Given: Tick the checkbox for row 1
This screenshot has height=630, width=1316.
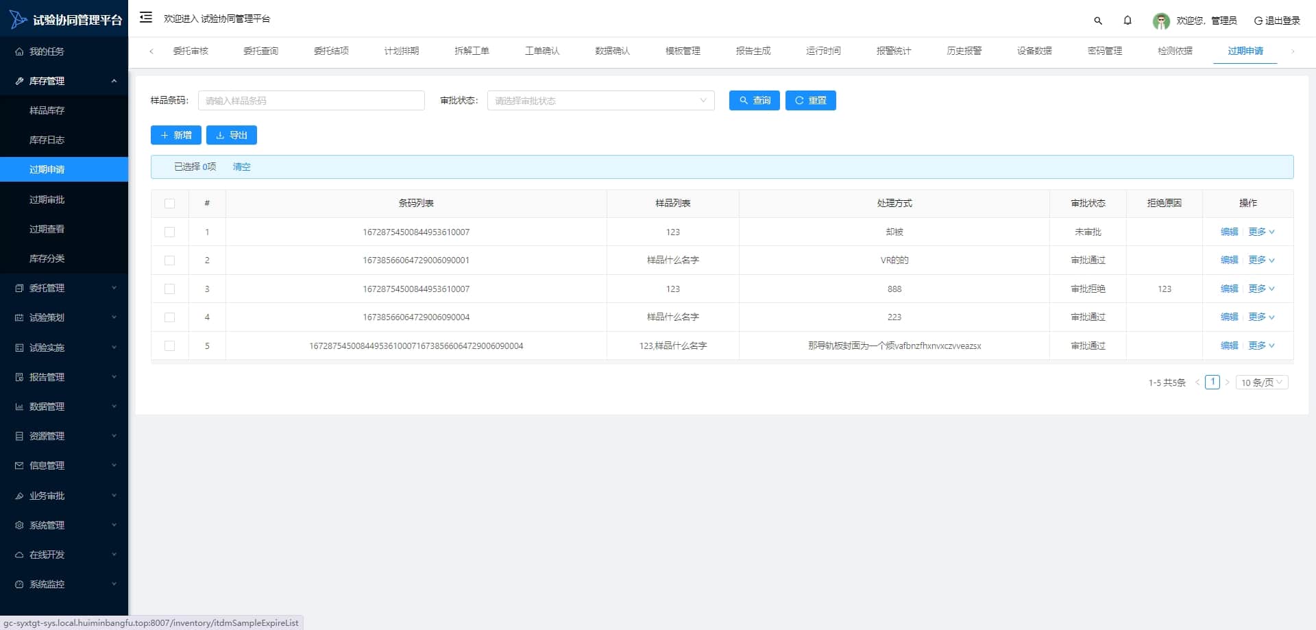Looking at the screenshot, I should [x=170, y=232].
